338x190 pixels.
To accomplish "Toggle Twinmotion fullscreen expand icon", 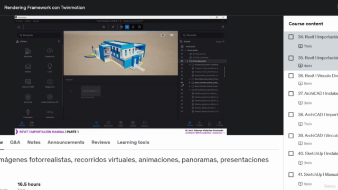I will click(223, 21).
